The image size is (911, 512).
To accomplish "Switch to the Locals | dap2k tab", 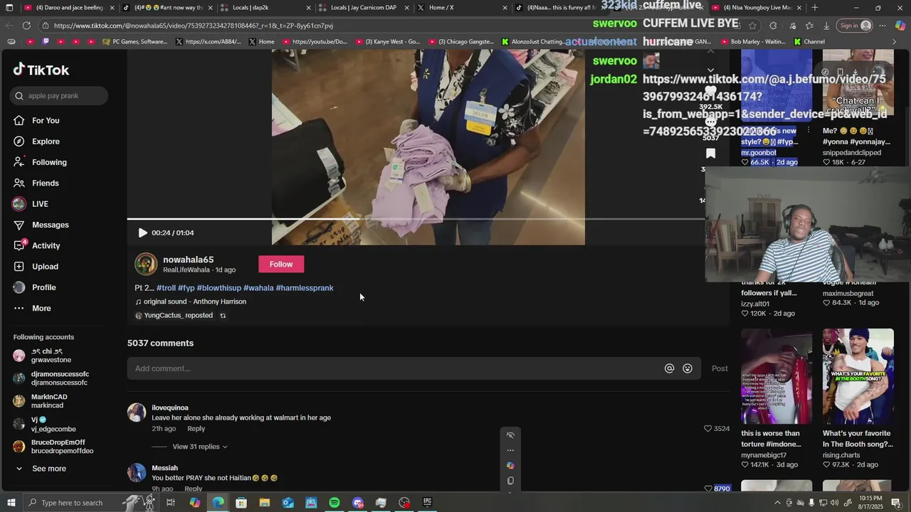I will click(265, 8).
